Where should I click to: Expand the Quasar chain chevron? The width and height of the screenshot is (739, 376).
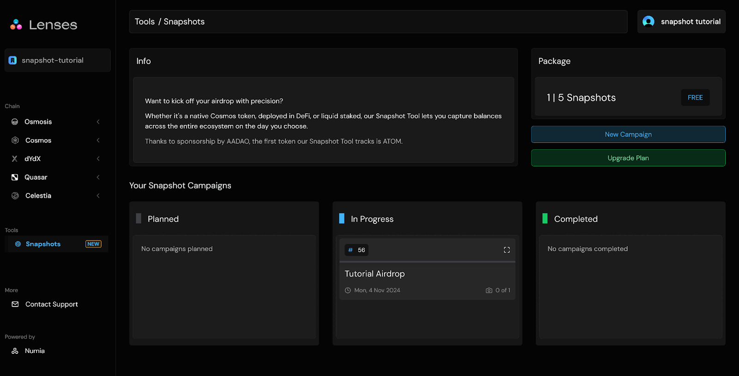point(98,177)
